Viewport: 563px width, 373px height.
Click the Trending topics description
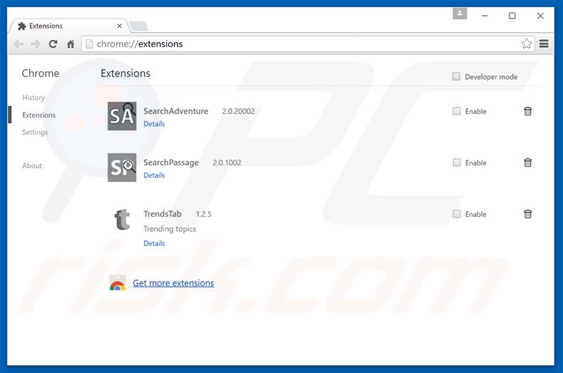pyautogui.click(x=170, y=229)
